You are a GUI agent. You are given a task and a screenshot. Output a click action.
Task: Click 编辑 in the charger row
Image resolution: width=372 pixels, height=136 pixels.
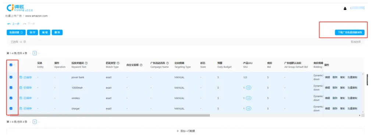tap(327, 109)
